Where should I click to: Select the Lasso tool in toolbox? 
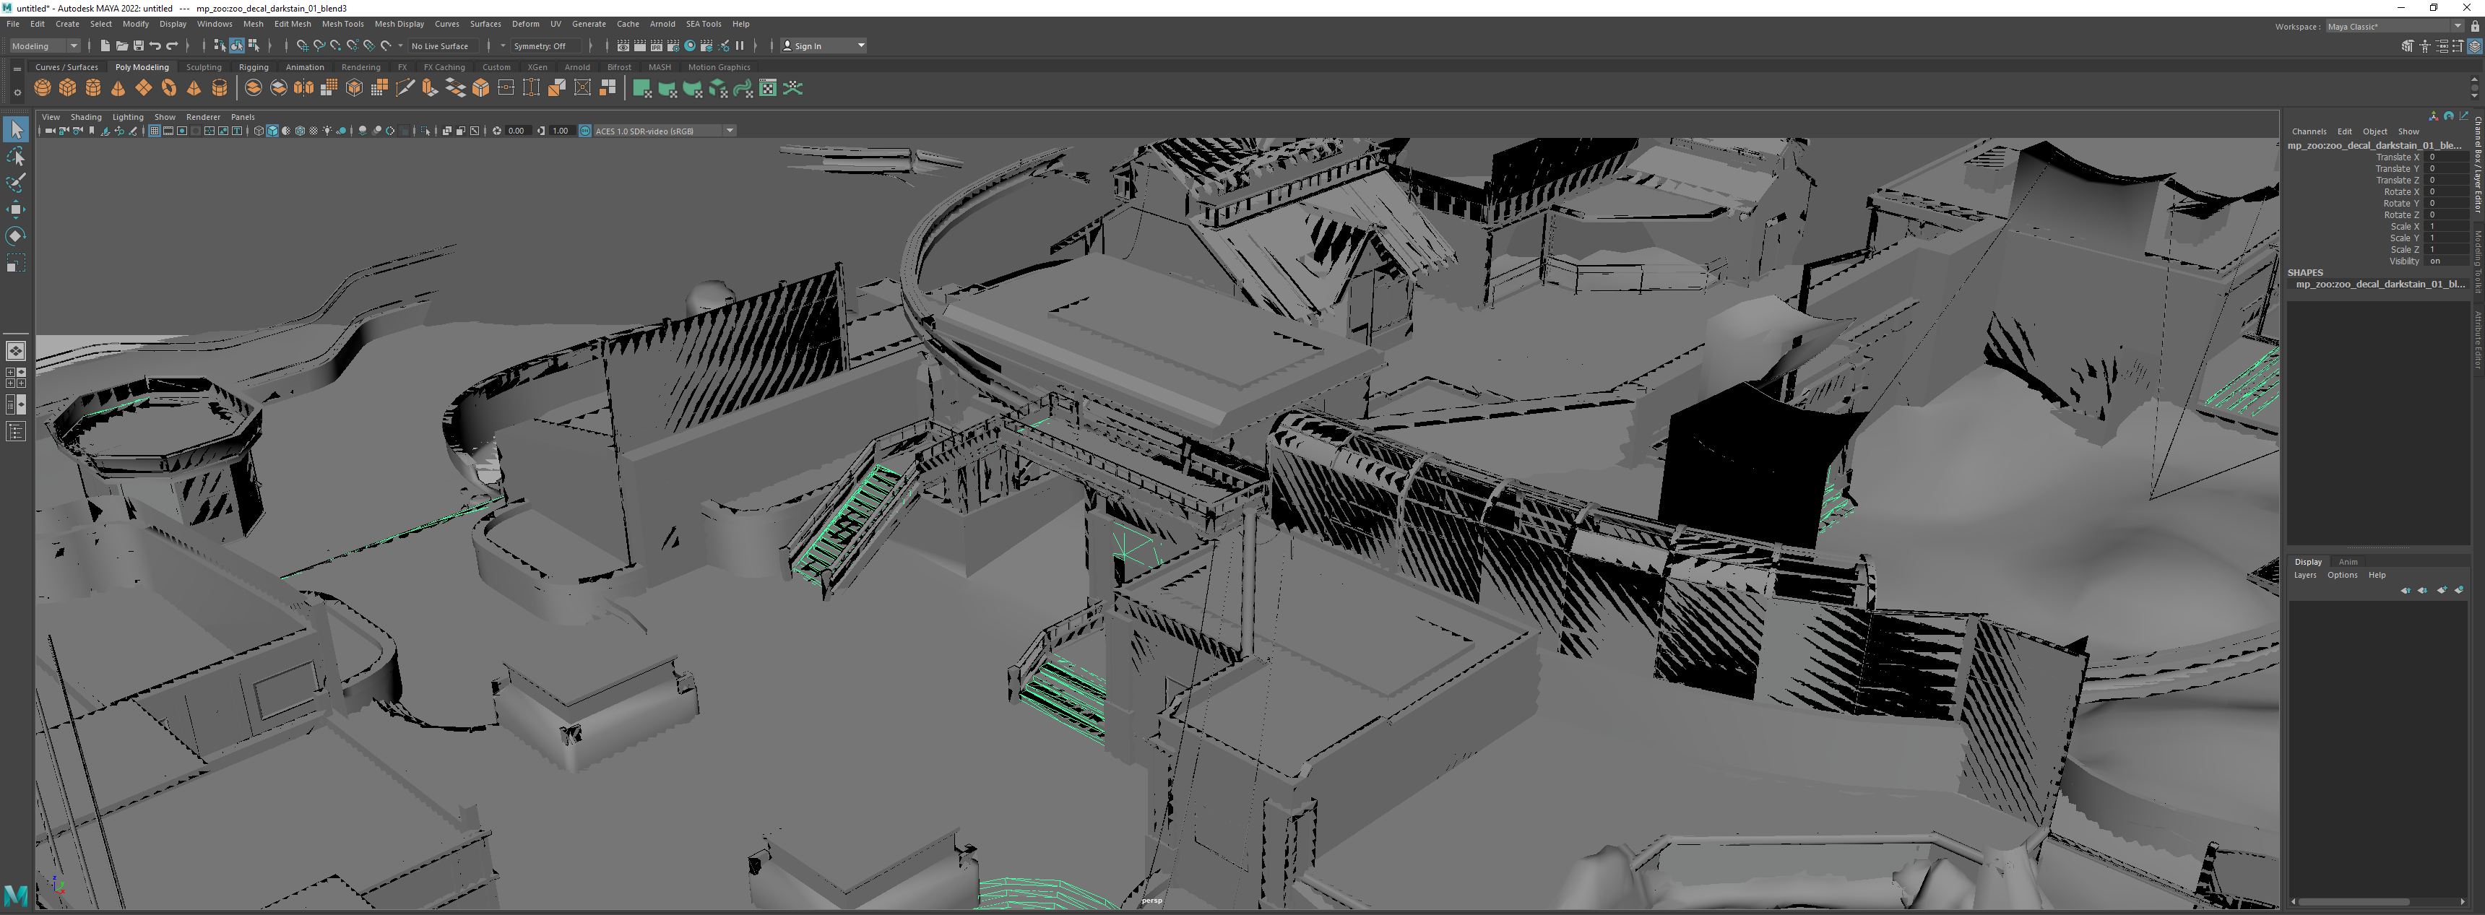click(15, 156)
